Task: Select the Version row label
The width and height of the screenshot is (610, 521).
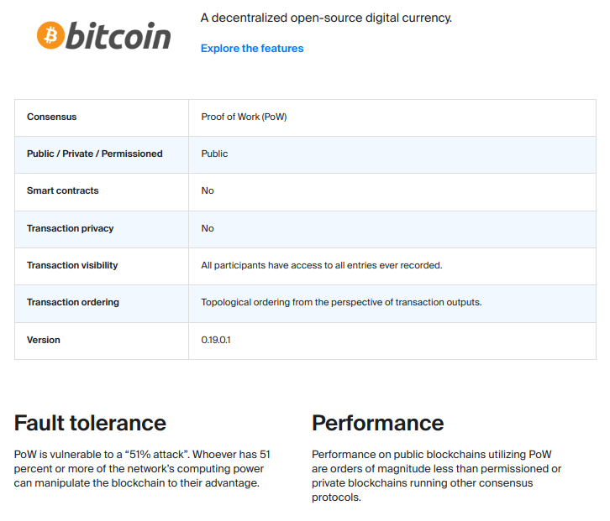Action: coord(44,340)
